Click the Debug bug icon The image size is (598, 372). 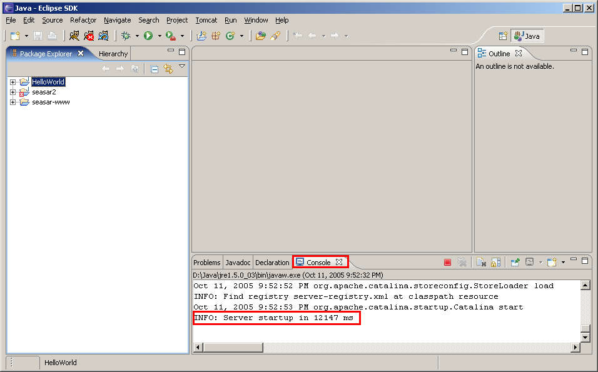coord(126,36)
